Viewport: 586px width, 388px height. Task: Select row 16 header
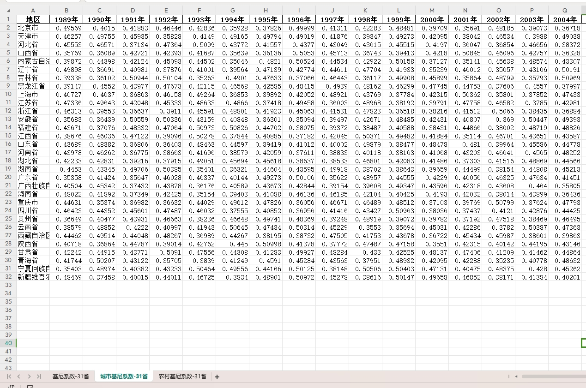[8, 144]
